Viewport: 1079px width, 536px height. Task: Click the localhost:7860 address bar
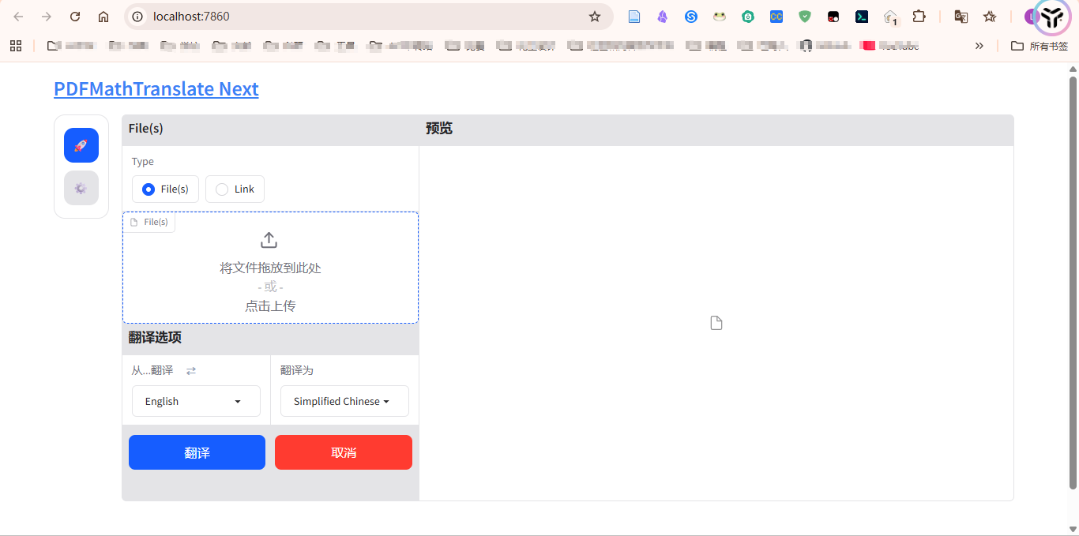point(368,17)
